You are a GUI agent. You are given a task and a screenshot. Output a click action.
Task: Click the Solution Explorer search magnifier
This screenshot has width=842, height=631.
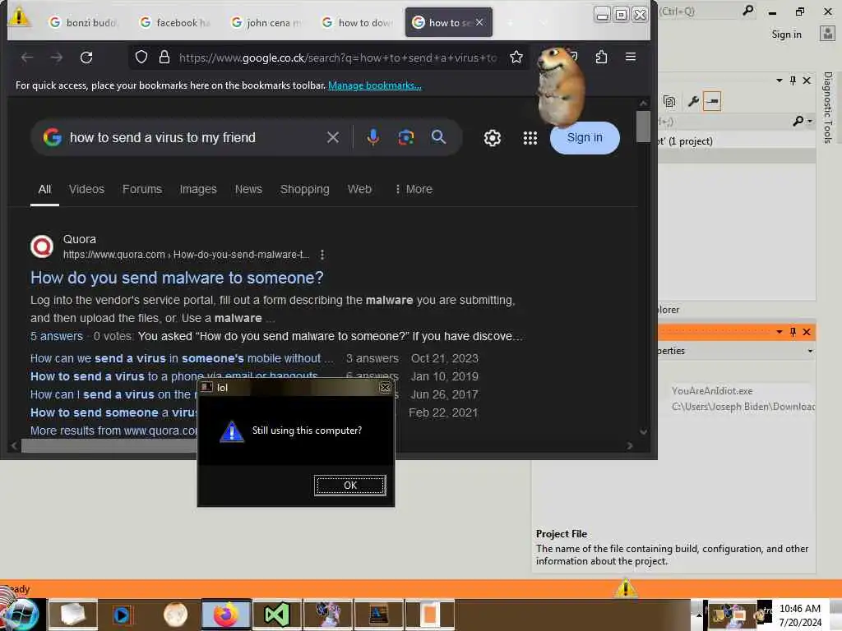798,122
